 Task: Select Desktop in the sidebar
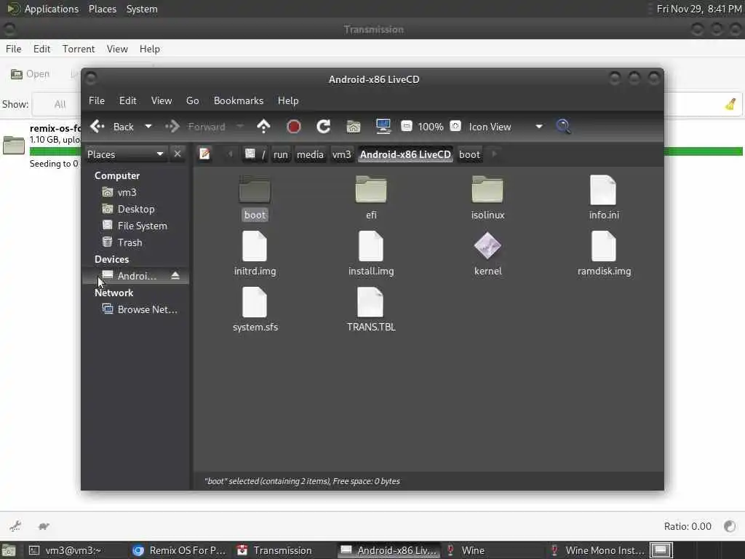coord(136,209)
